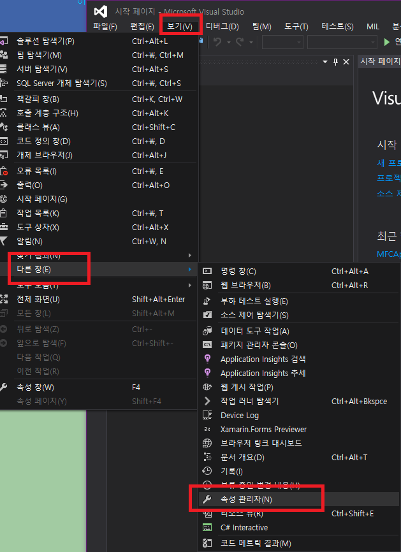
Task: Click the Redo toolbar arrow
Action: click(240, 42)
